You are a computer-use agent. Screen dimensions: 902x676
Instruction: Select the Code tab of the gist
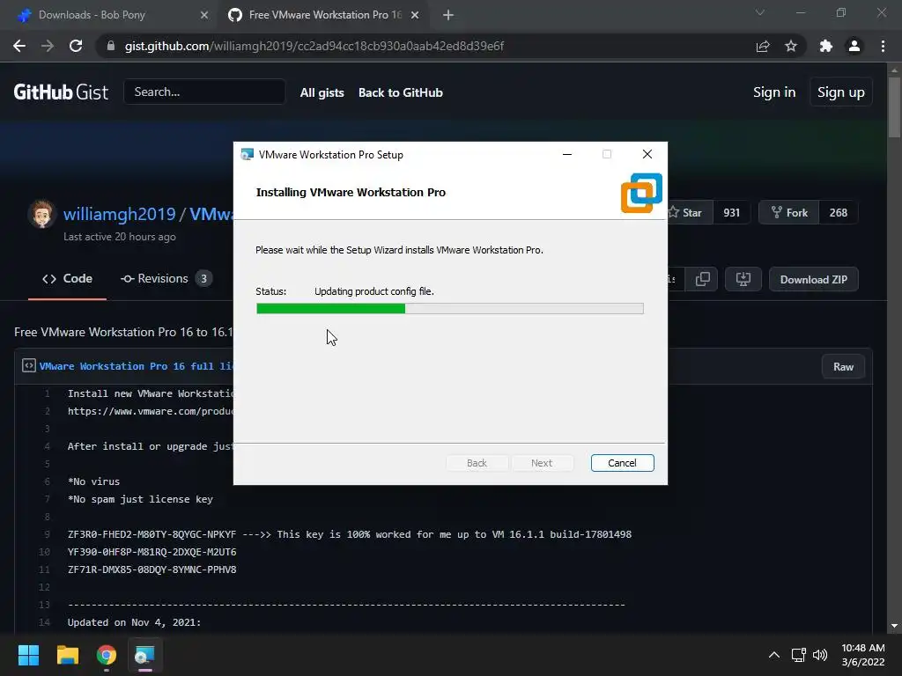[67, 279]
